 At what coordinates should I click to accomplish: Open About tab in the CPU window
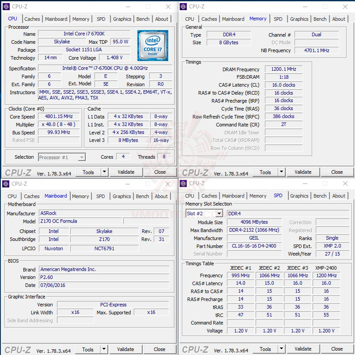(162, 19)
